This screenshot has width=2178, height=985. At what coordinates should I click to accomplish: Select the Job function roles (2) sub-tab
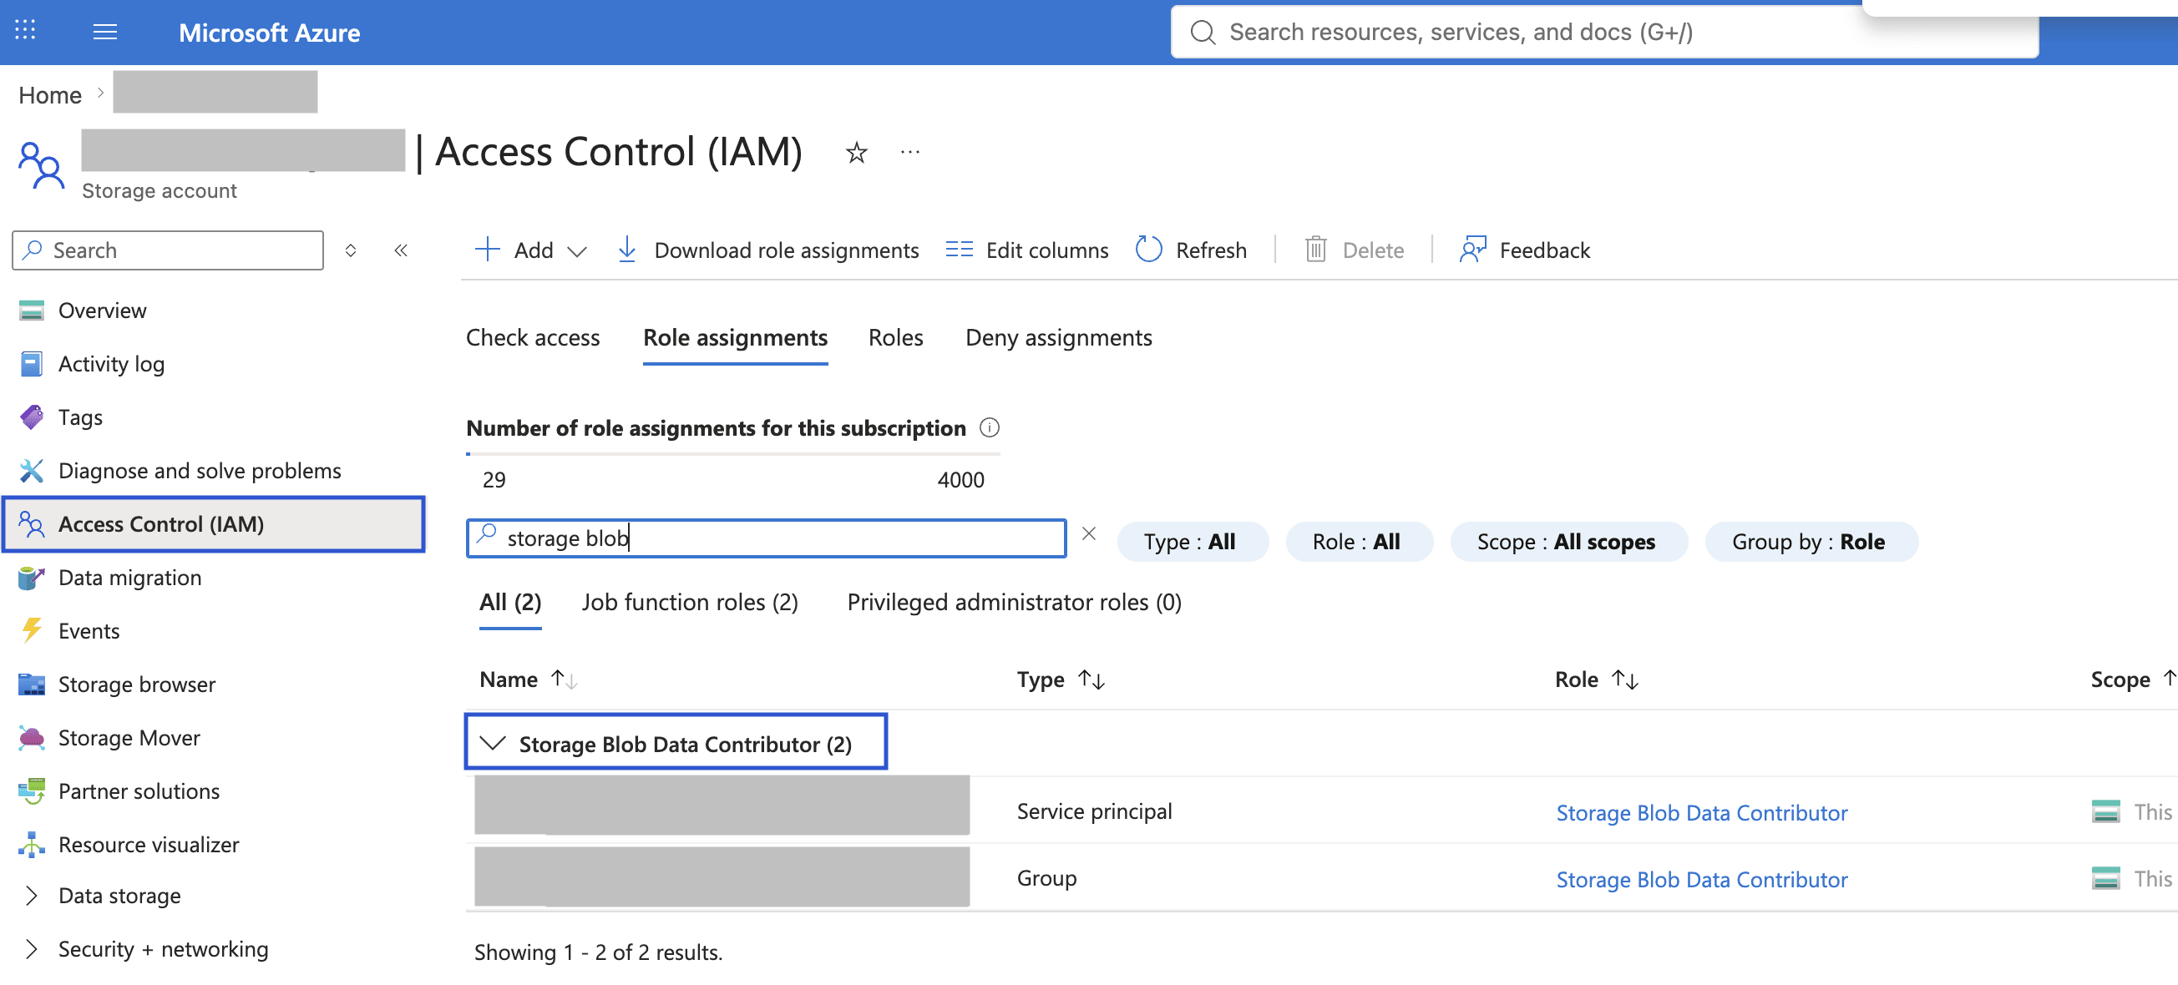click(689, 603)
